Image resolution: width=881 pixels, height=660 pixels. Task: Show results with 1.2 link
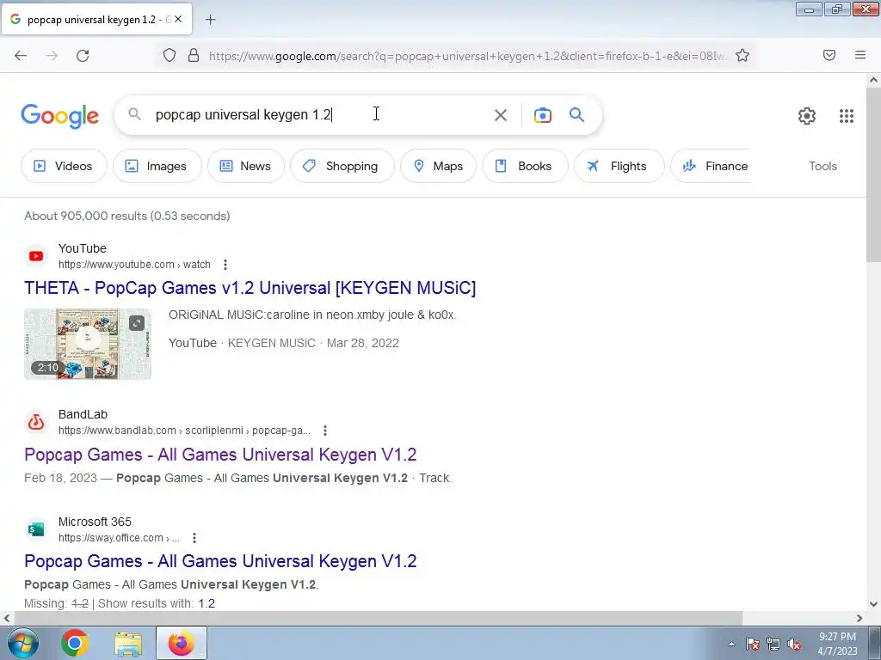point(206,604)
